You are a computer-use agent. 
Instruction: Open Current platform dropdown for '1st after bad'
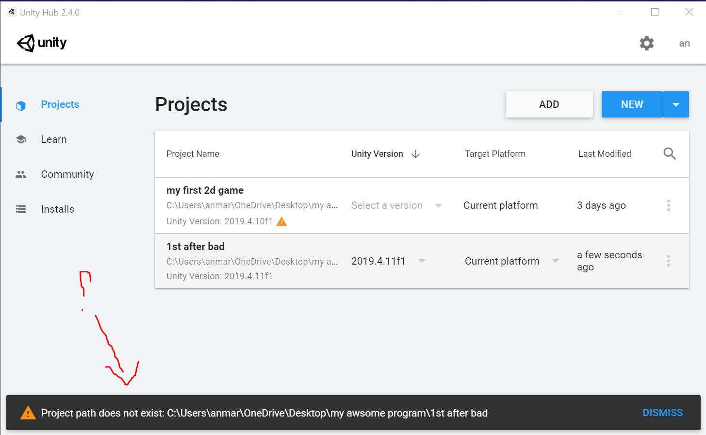coord(512,261)
